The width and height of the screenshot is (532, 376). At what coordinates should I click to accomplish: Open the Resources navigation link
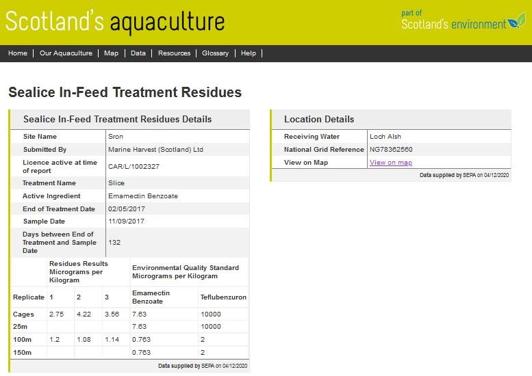pyautogui.click(x=174, y=53)
